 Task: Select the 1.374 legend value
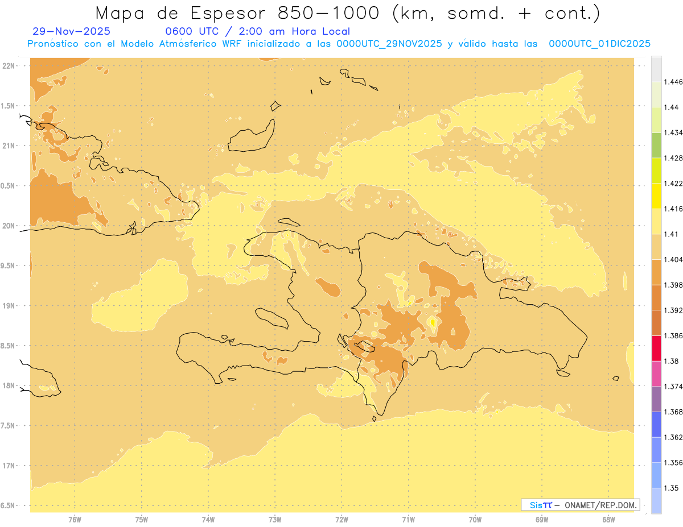coord(673,387)
